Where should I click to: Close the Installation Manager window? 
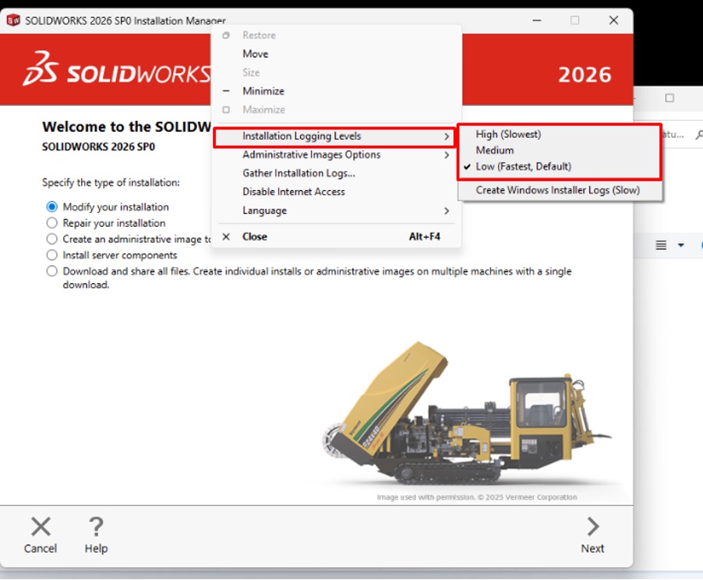click(x=614, y=20)
